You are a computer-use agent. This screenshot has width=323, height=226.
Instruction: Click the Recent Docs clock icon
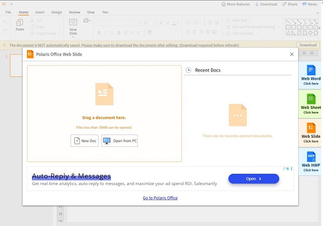click(x=188, y=70)
